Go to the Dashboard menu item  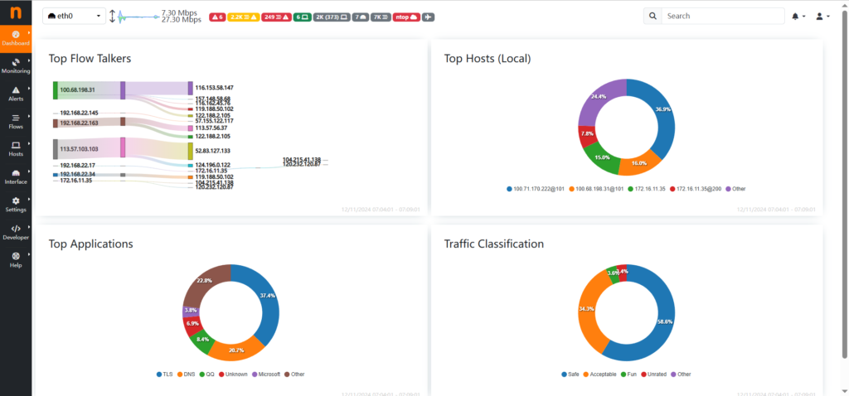(x=16, y=37)
